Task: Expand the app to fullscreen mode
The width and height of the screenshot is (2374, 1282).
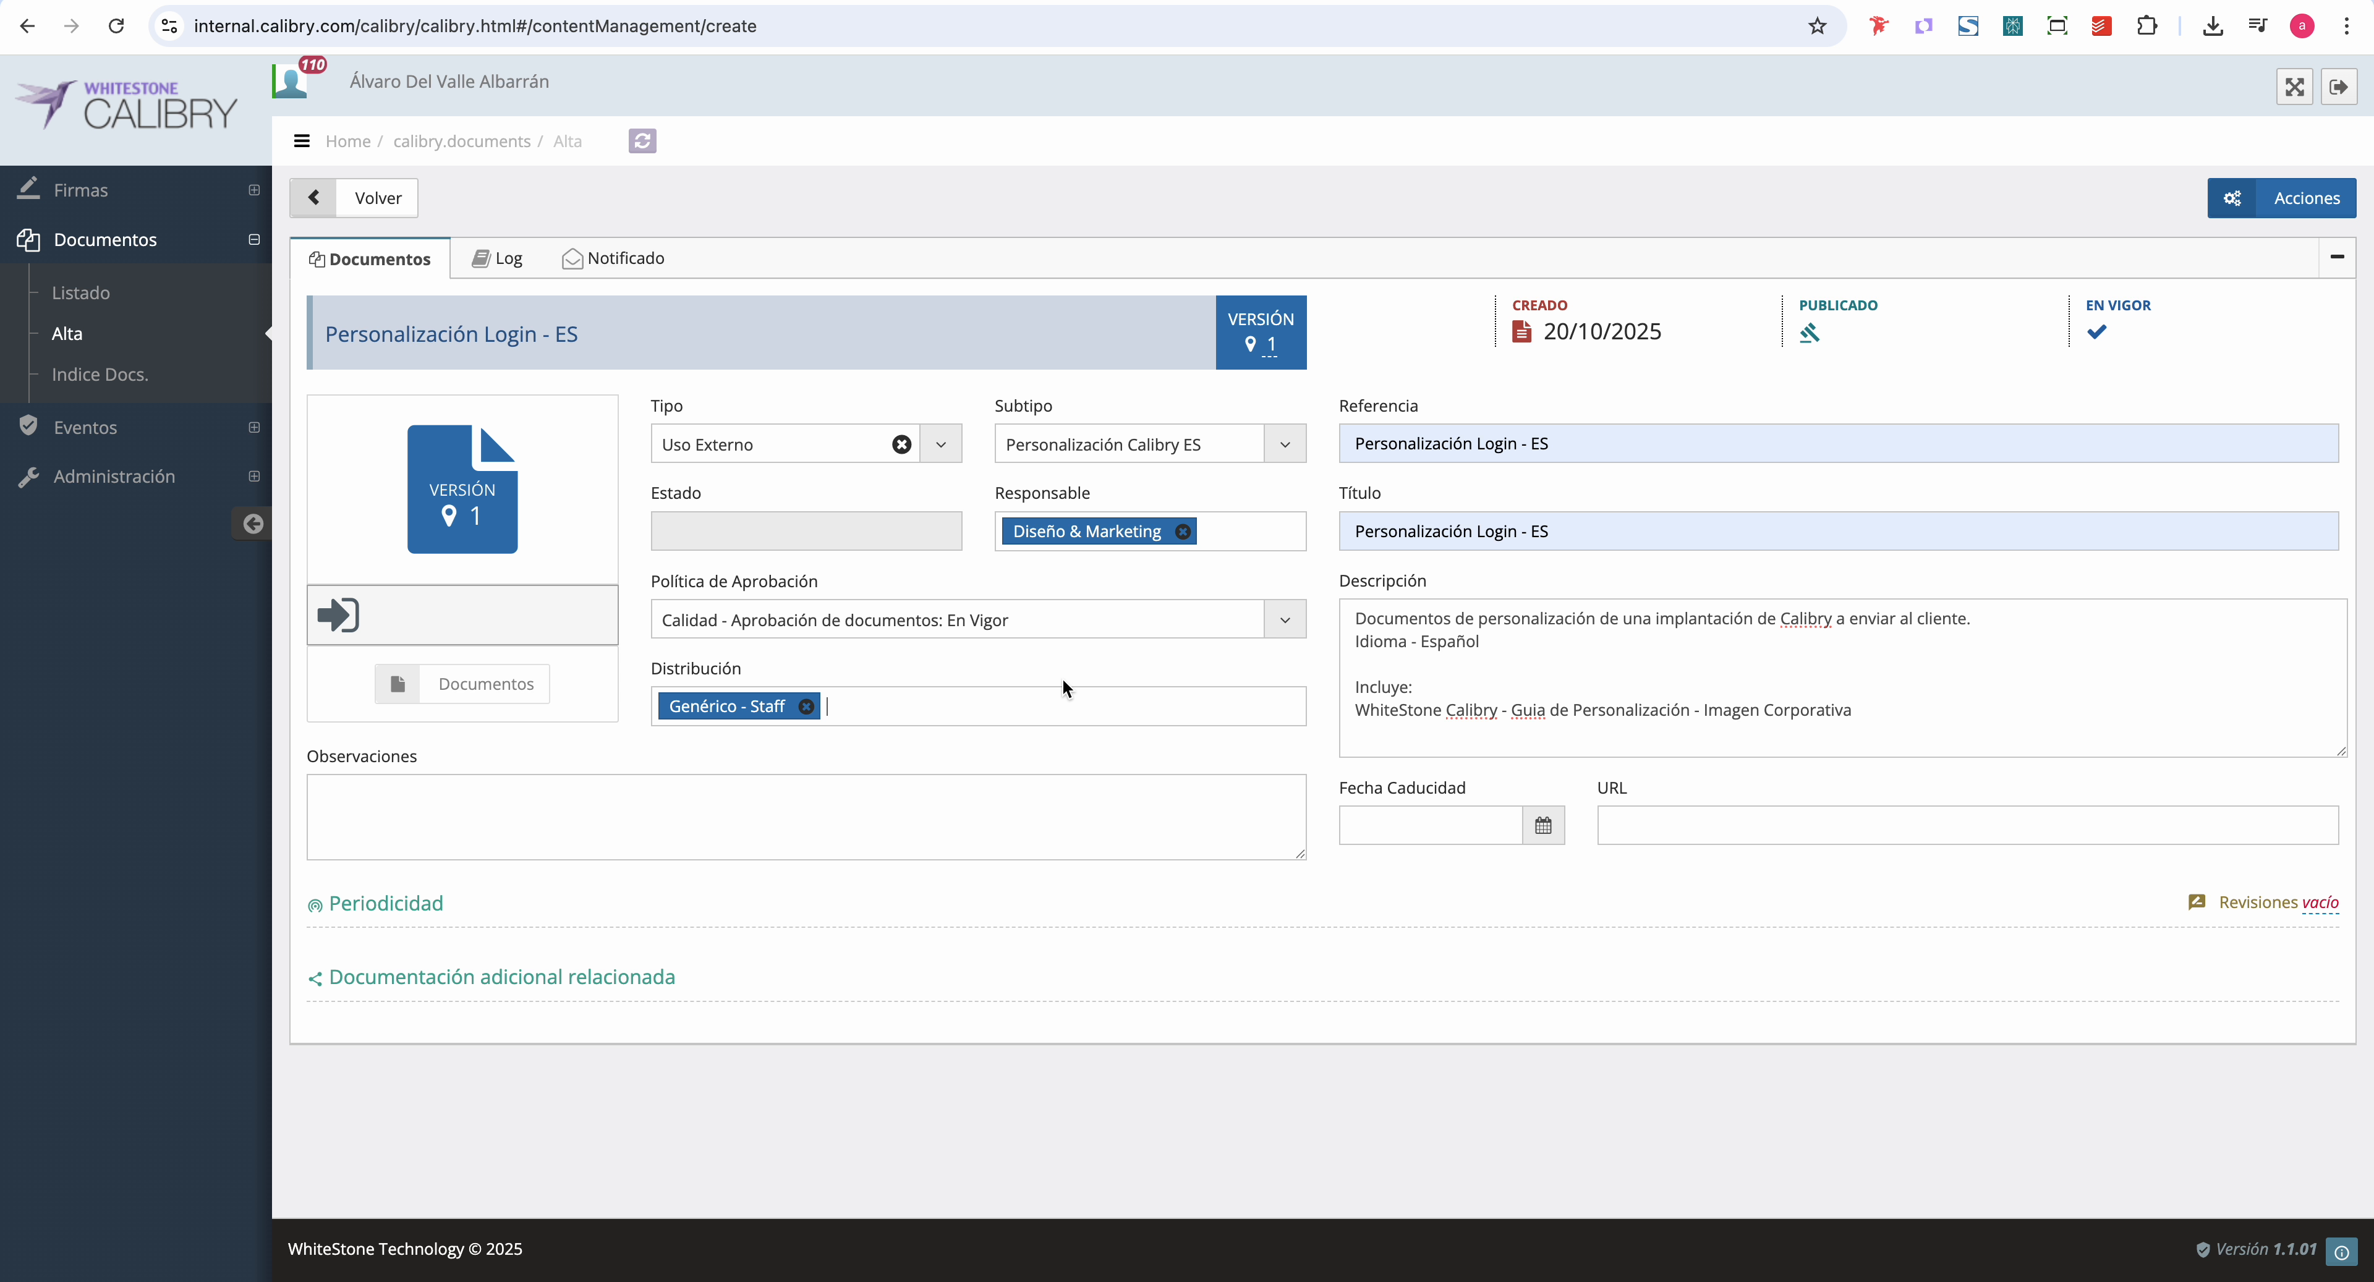Action: coord(2295,87)
